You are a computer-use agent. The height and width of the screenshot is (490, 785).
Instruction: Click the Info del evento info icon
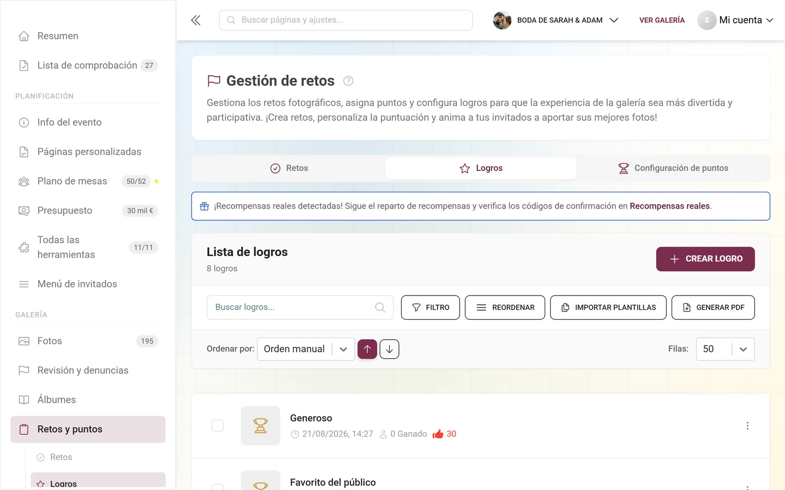[x=24, y=122]
